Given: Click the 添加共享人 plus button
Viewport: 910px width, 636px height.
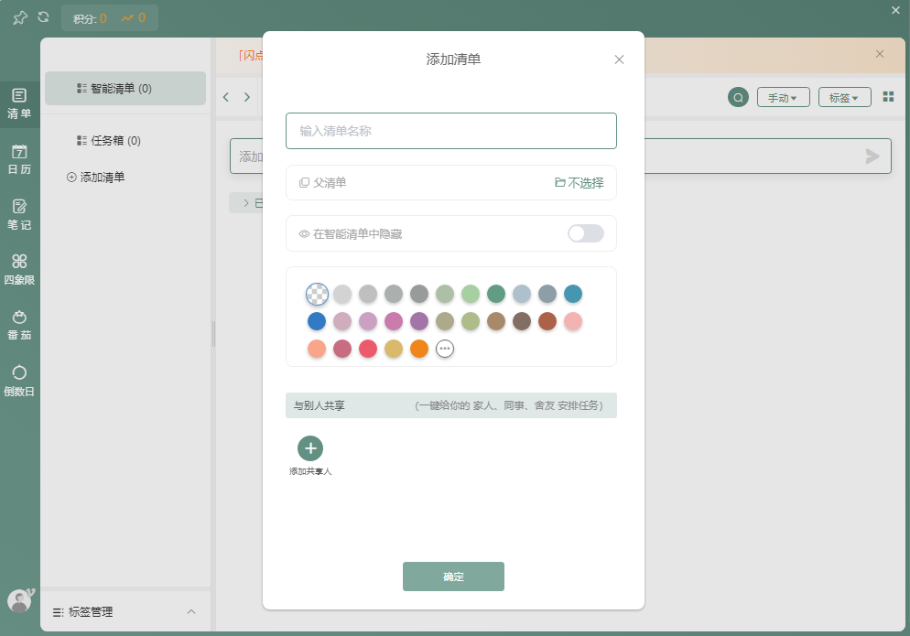Looking at the screenshot, I should point(310,448).
